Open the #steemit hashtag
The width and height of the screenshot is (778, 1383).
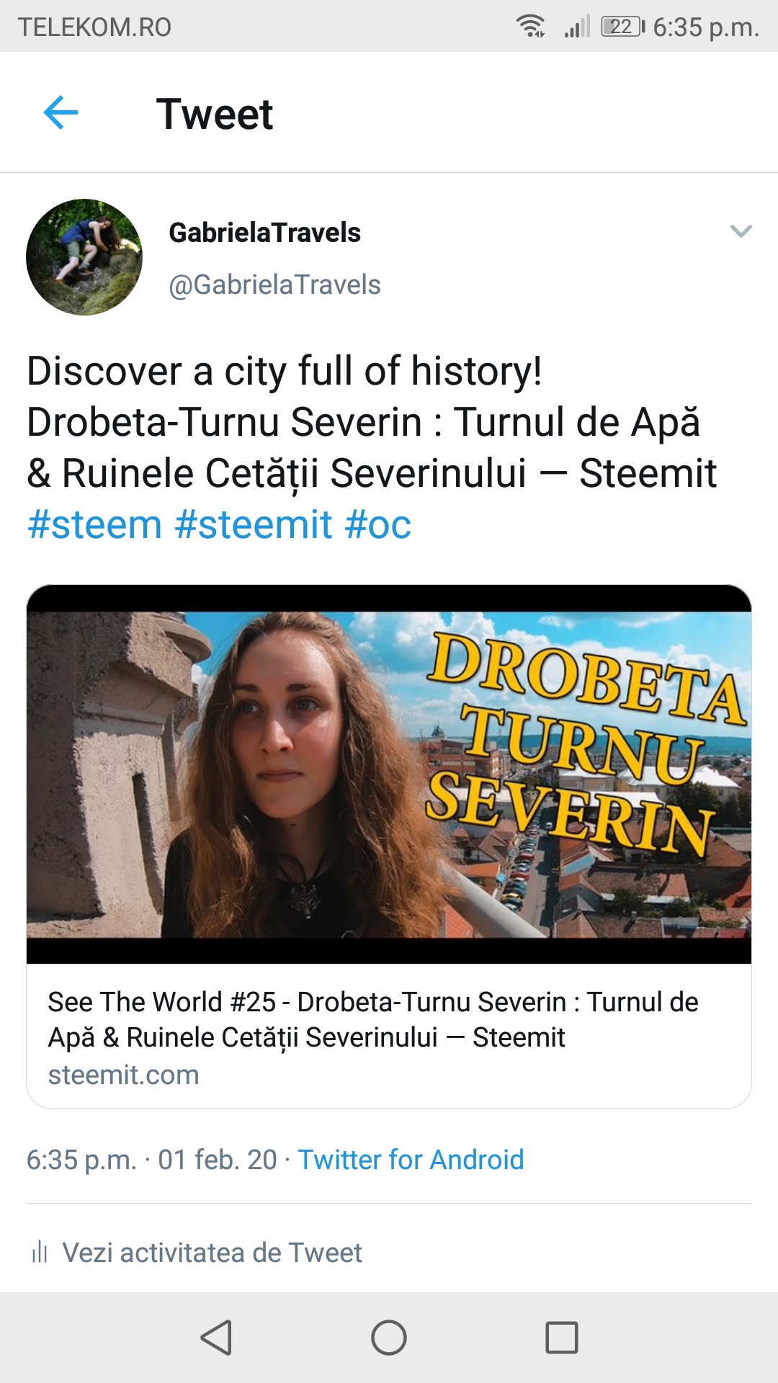click(x=254, y=524)
